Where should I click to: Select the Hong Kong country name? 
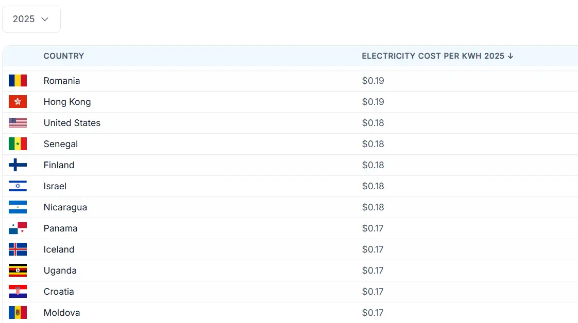pos(67,102)
